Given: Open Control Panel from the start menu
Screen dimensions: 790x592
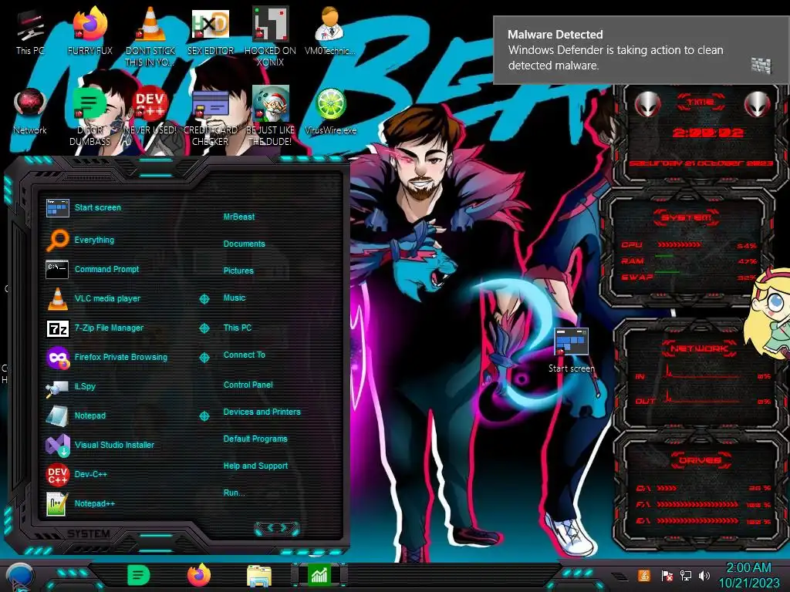Looking at the screenshot, I should pyautogui.click(x=248, y=385).
